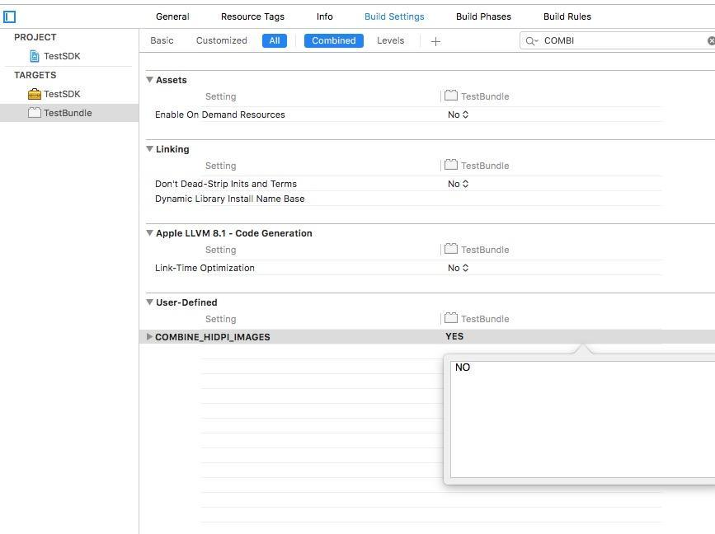Click the plus icon to add build setting

(435, 41)
